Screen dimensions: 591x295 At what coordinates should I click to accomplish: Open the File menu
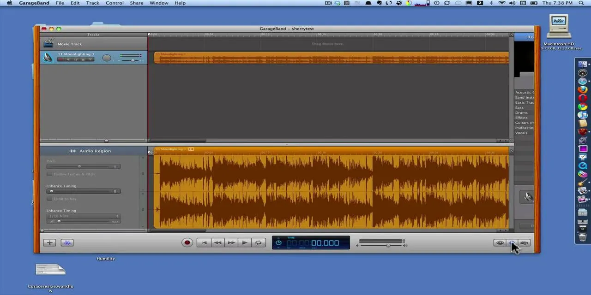(x=60, y=3)
